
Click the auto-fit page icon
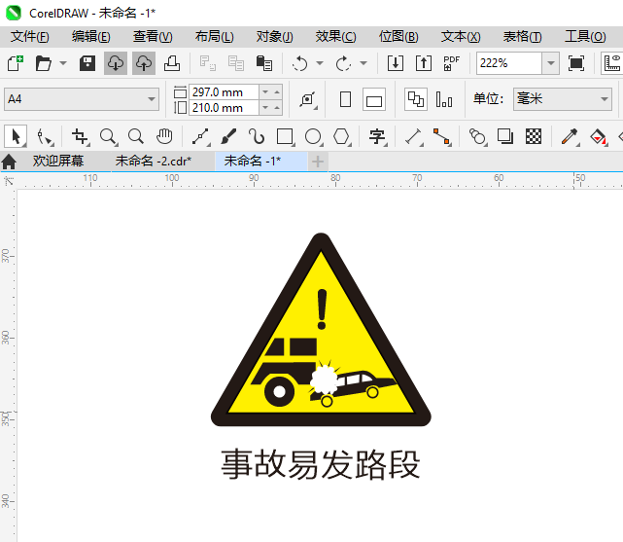pos(307,99)
